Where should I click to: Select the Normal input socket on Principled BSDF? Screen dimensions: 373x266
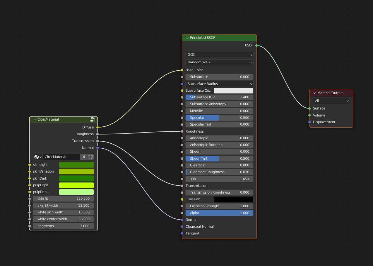pyautogui.click(x=182, y=220)
